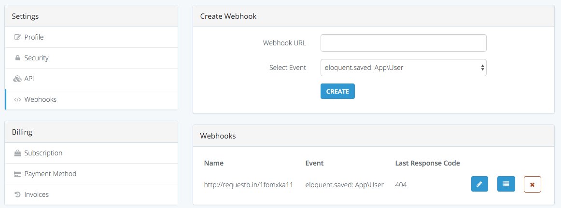Click the Select Event field label
Image resolution: width=561 pixels, height=208 pixels.
(288, 67)
